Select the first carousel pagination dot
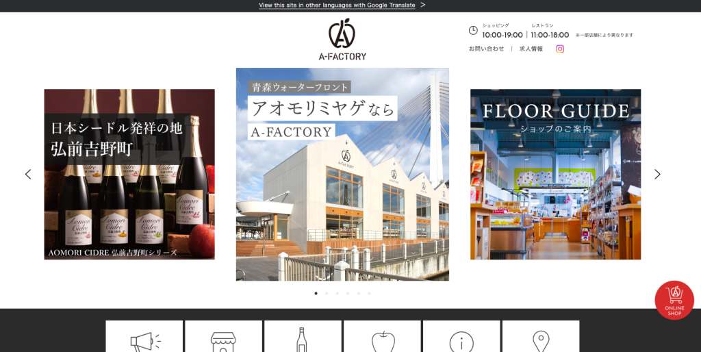 (x=316, y=293)
